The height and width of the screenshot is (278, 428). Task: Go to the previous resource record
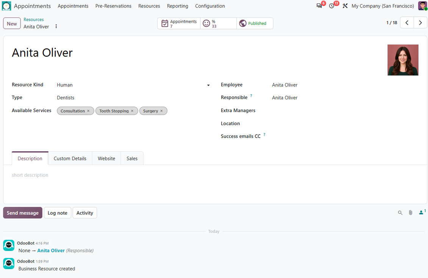click(407, 23)
